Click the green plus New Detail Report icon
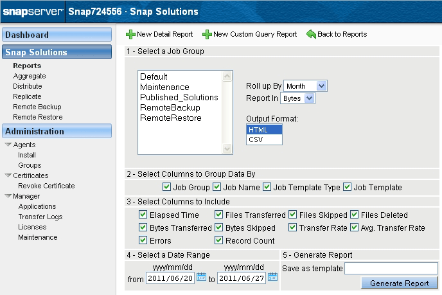Screen dimensions: 442x295 [130, 35]
